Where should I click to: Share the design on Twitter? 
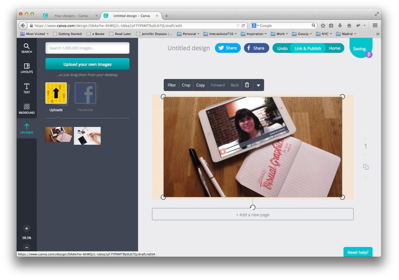coord(228,48)
